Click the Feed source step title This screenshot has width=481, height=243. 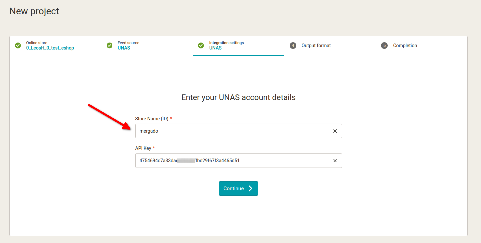coord(128,43)
